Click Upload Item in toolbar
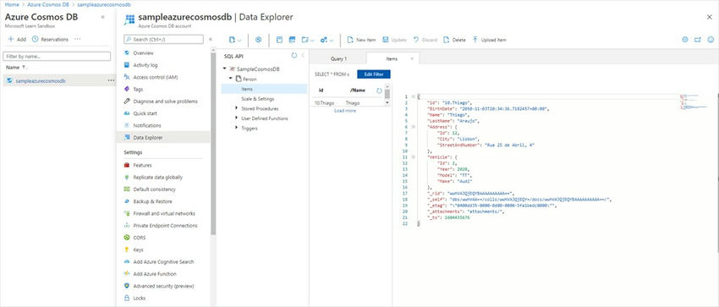Viewport: 719px width, 307px height. point(489,40)
